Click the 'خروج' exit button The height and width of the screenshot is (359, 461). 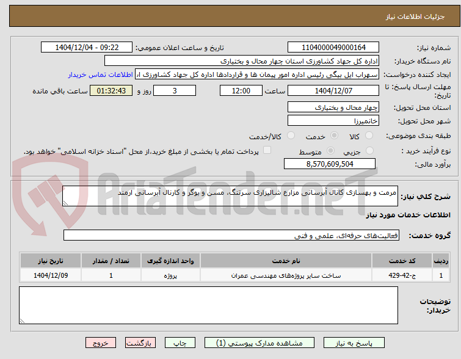[101, 343]
